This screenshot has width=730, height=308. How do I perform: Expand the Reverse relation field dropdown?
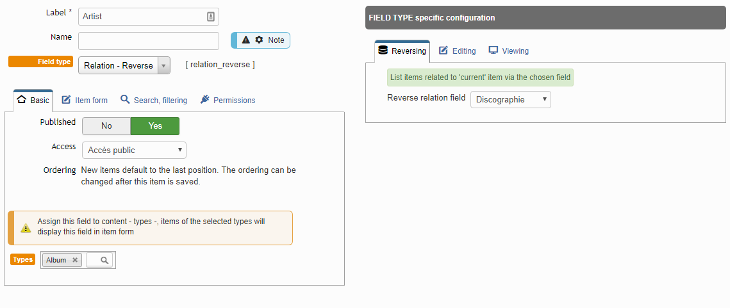[511, 99]
